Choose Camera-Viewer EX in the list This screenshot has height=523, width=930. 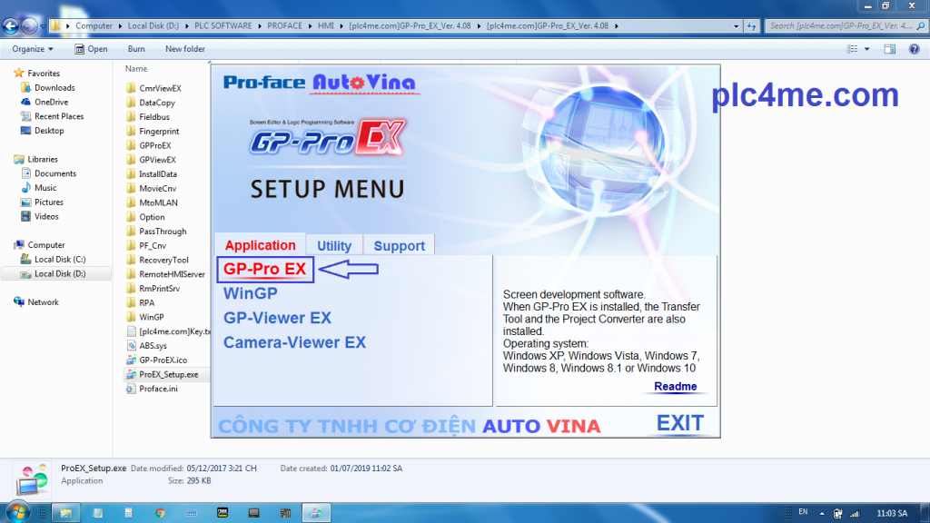click(294, 342)
